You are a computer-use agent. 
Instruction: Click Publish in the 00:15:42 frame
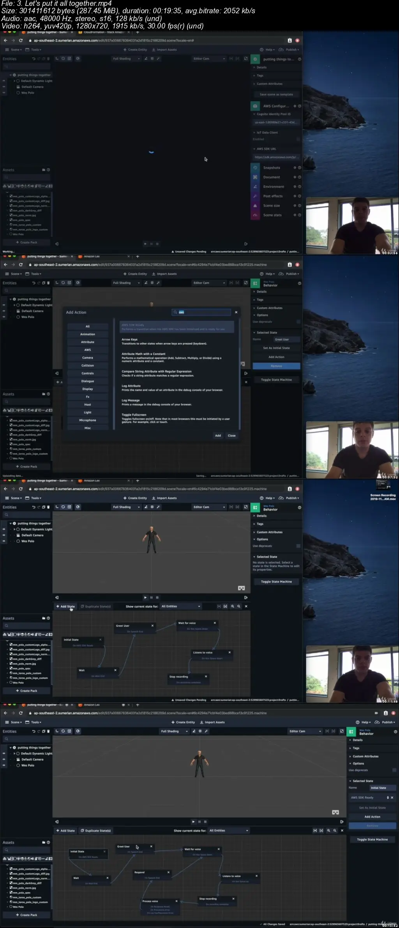(x=385, y=722)
